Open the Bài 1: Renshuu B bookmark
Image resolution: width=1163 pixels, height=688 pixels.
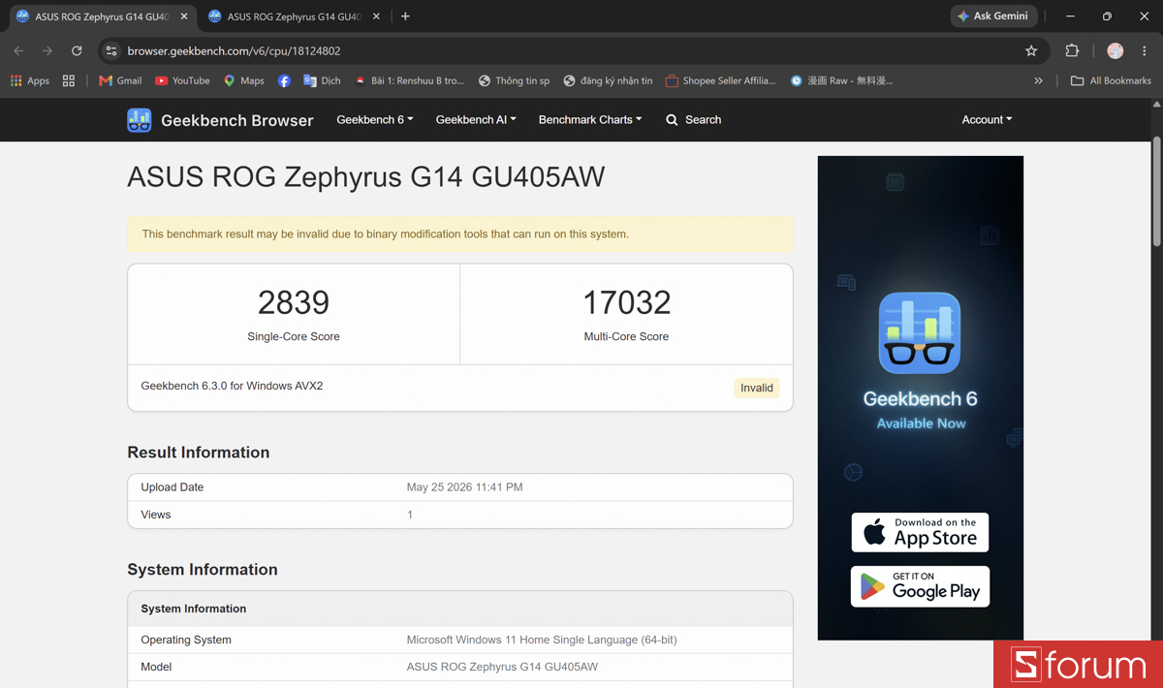[x=409, y=80]
